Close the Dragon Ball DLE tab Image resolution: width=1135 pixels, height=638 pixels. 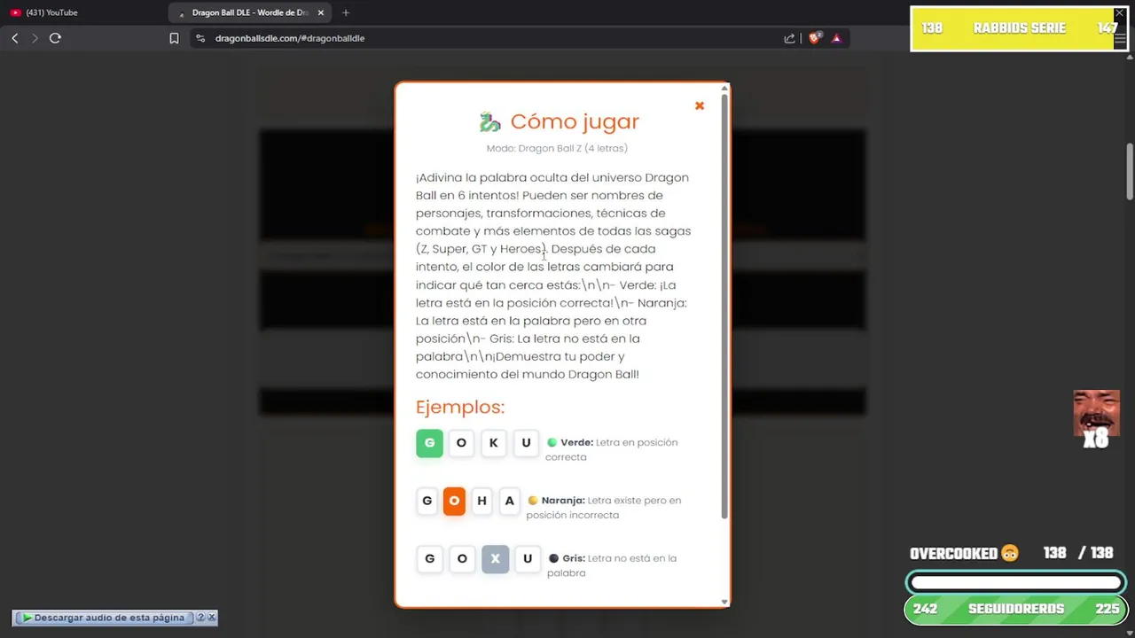pyautogui.click(x=321, y=12)
